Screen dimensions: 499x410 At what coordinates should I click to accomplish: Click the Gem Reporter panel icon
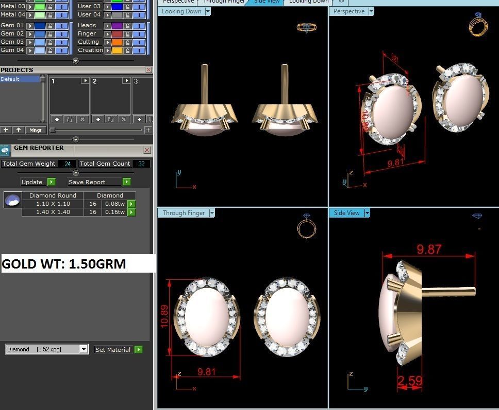coord(5,151)
